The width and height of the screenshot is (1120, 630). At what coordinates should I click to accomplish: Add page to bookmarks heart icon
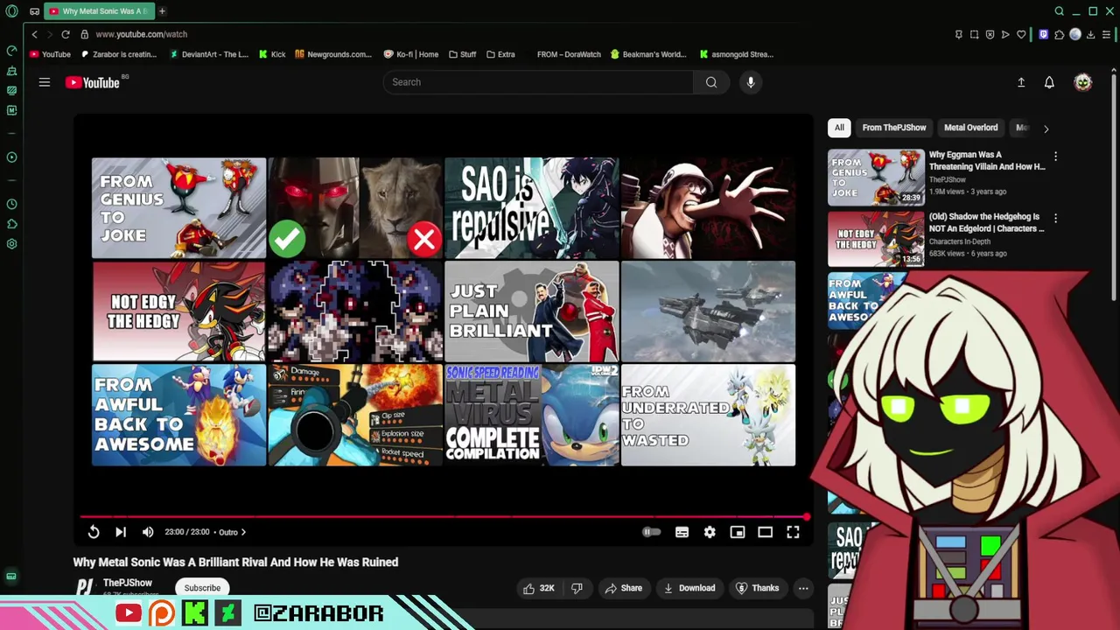(x=1021, y=34)
